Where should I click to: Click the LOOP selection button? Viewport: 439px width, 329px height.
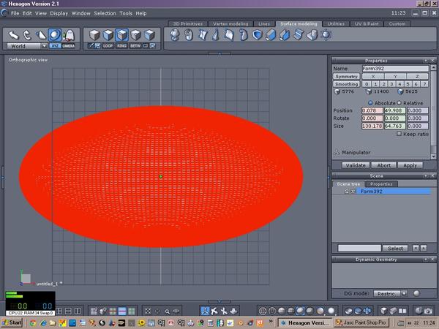108,46
